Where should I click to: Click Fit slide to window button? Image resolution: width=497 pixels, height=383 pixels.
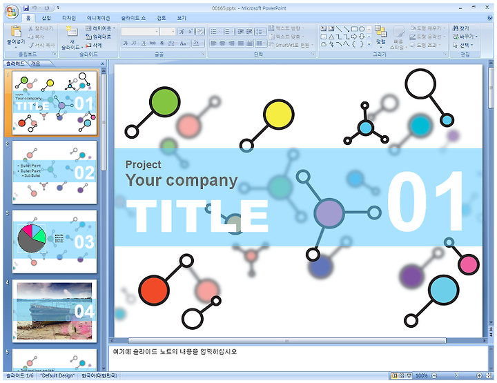[x=489, y=375]
